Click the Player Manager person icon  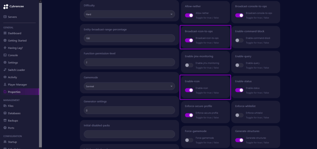tap(5, 84)
